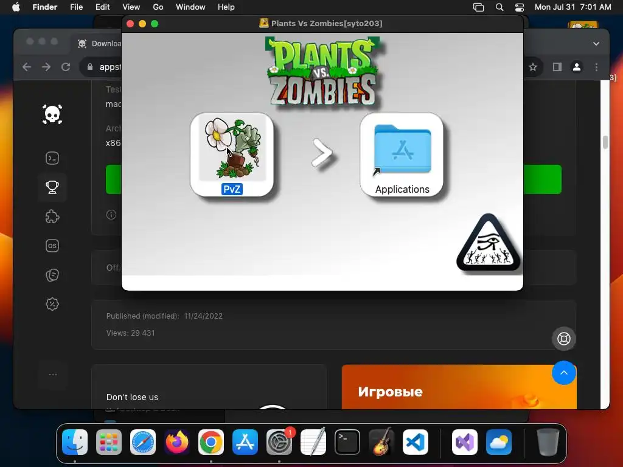Click the lifebuoy support button
The width and height of the screenshot is (623, 467).
564,339
